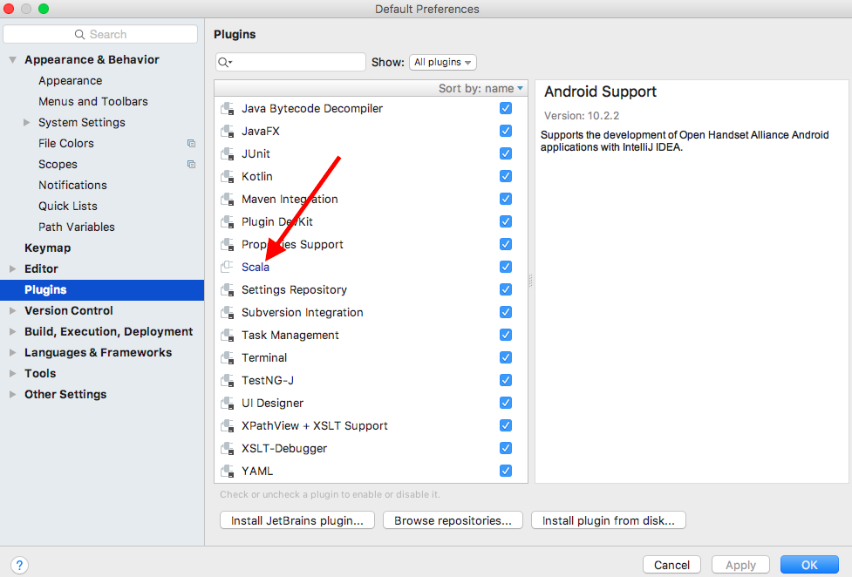Expand Build, Execution, Deployment arrow
This screenshot has width=852, height=577.
12,331
